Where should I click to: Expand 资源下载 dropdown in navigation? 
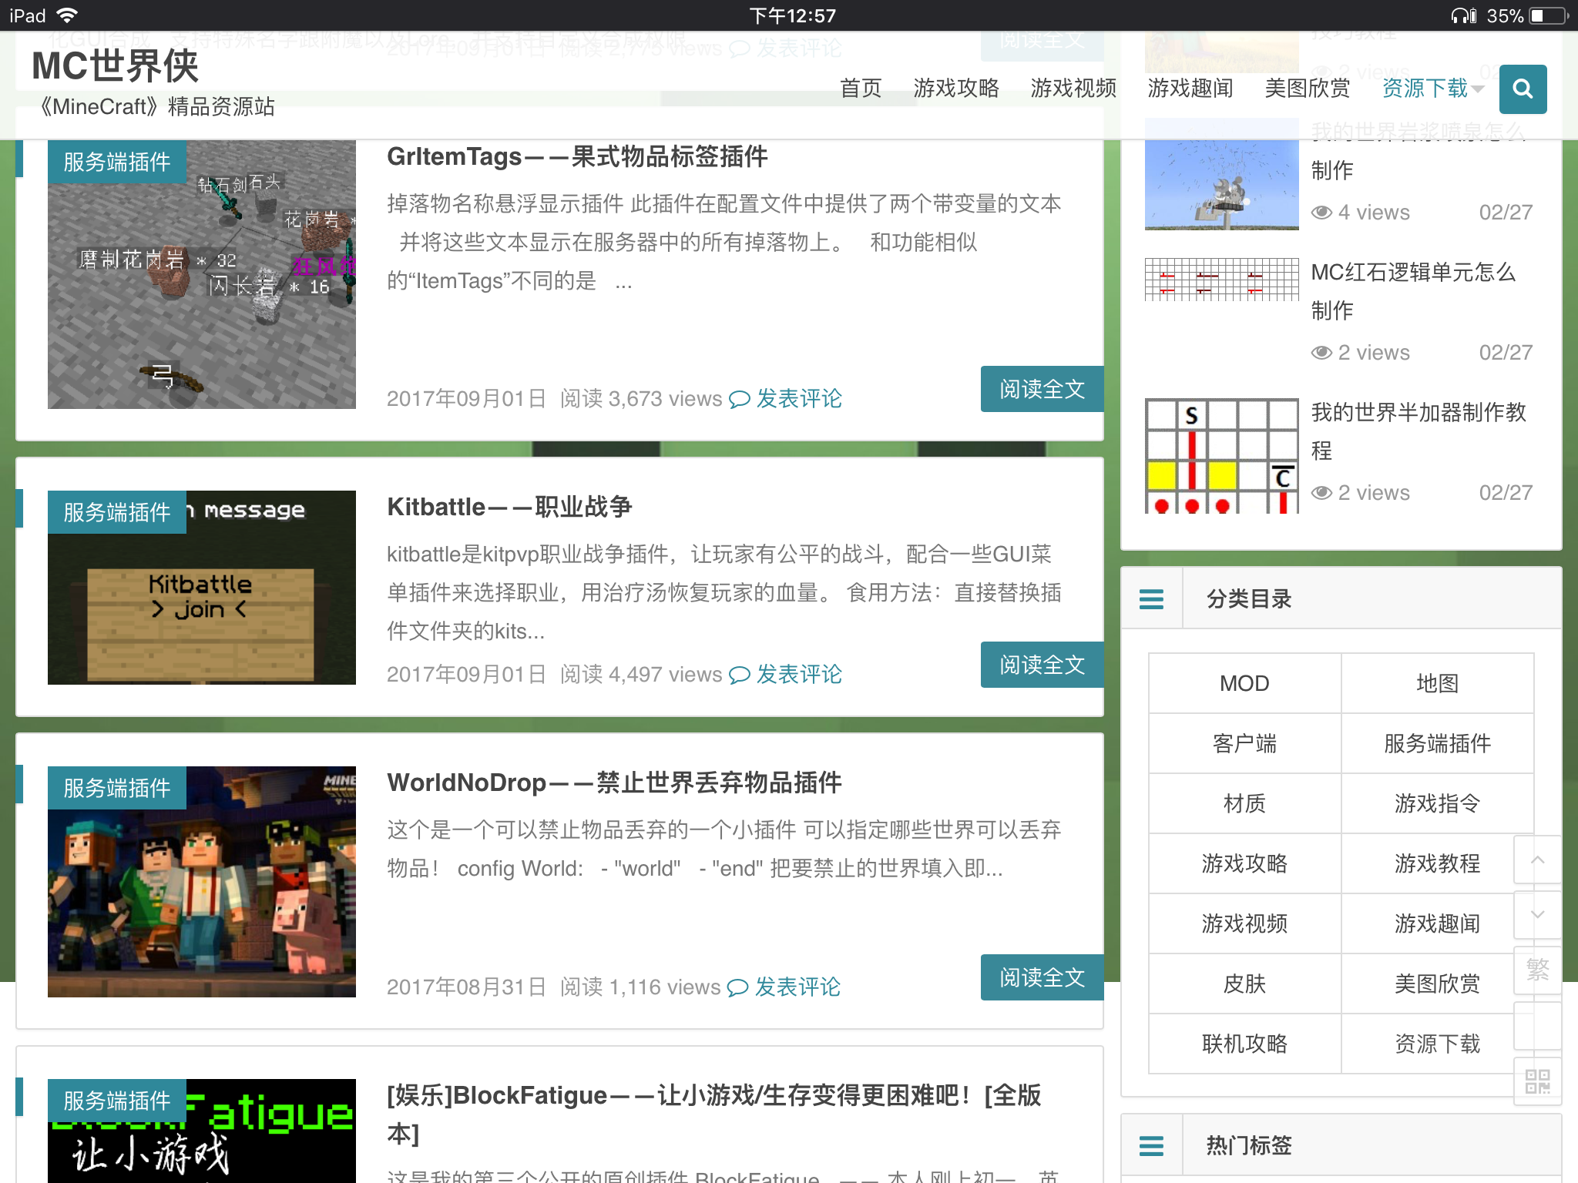tap(1432, 89)
